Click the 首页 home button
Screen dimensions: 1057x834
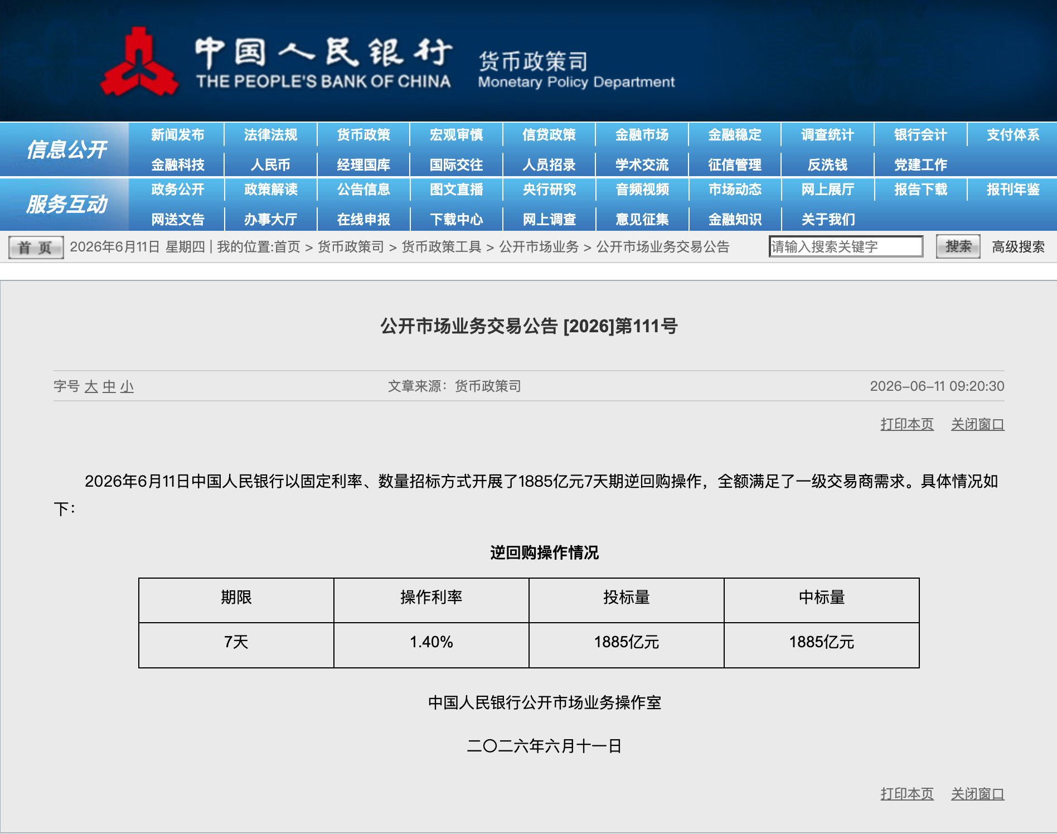[36, 247]
